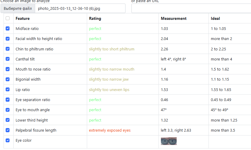Uncheck the Facial width to height ratio checkbox
Image resolution: width=251 pixels, height=150 pixels.
pyautogui.click(x=7, y=39)
